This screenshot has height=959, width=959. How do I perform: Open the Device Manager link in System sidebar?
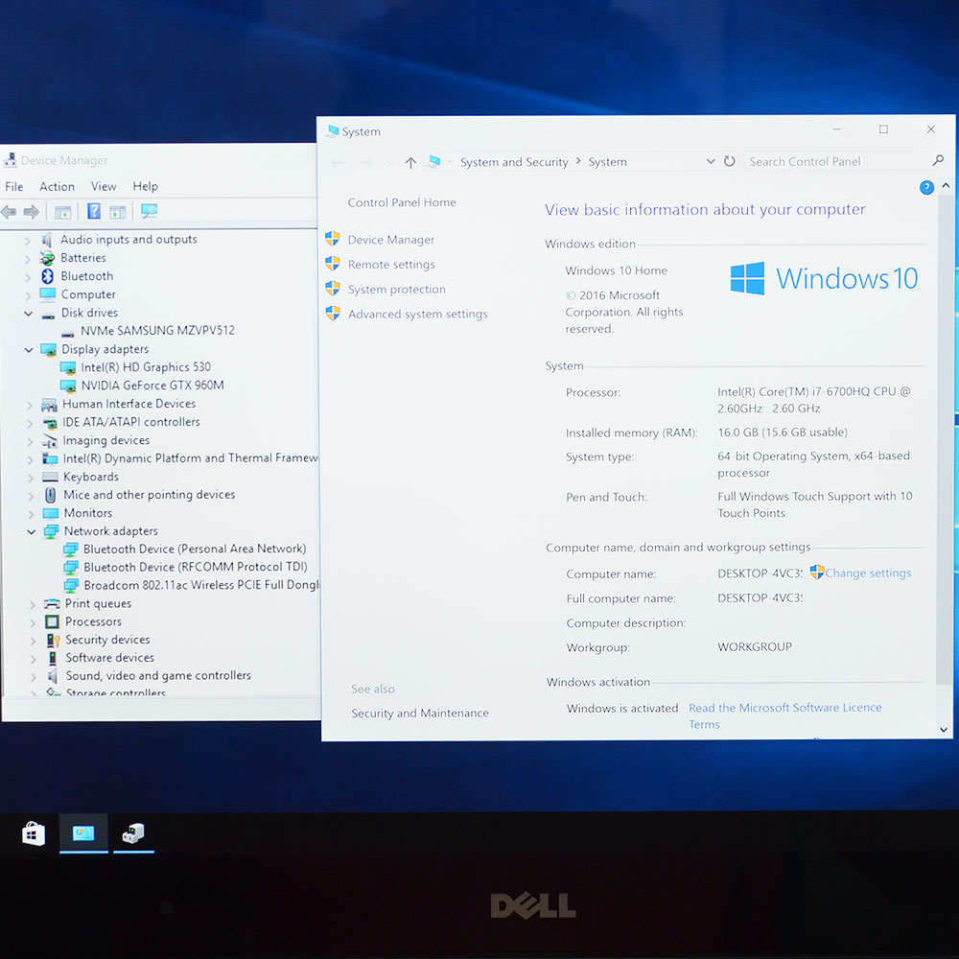pos(391,240)
